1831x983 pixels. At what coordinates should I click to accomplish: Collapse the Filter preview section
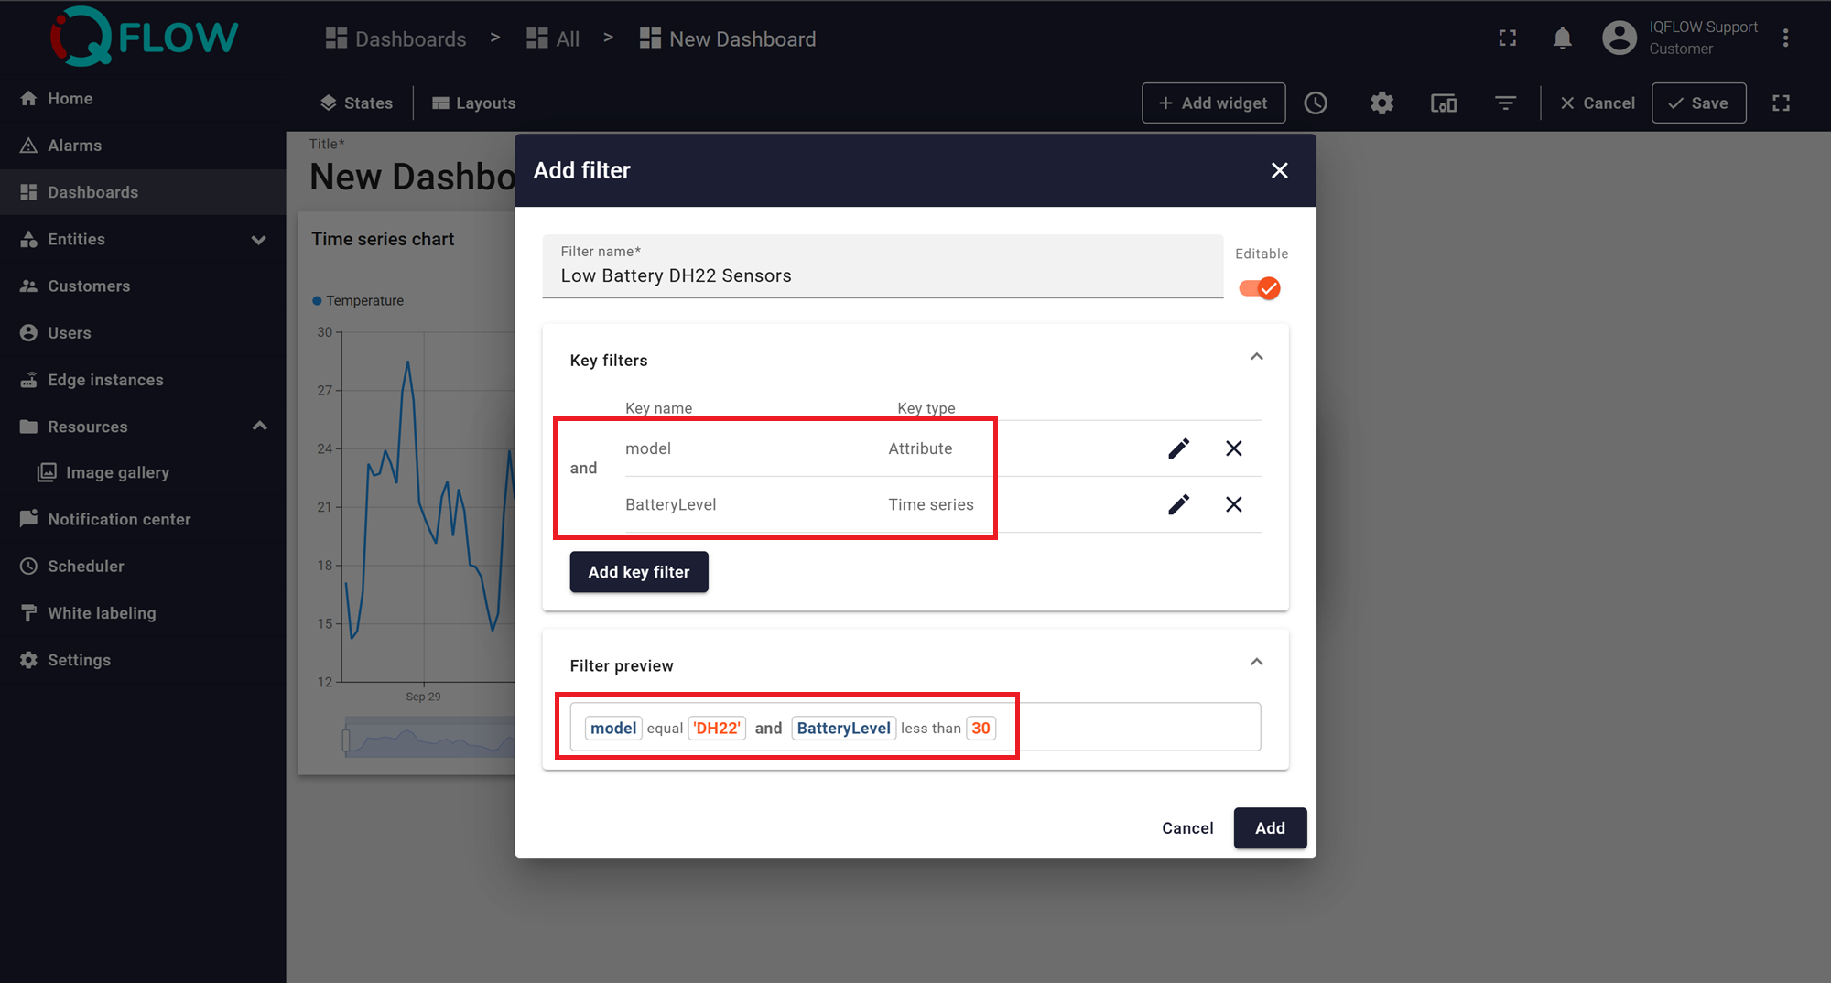coord(1256,663)
